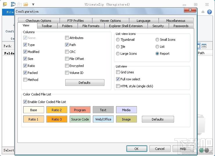Click the Ratio 1 color swatch
The image size is (215, 156).
pos(34,119)
